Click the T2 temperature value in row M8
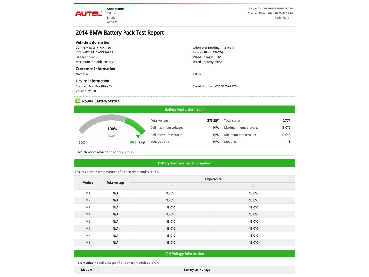The width and height of the screenshot is (369, 277). coord(254,243)
